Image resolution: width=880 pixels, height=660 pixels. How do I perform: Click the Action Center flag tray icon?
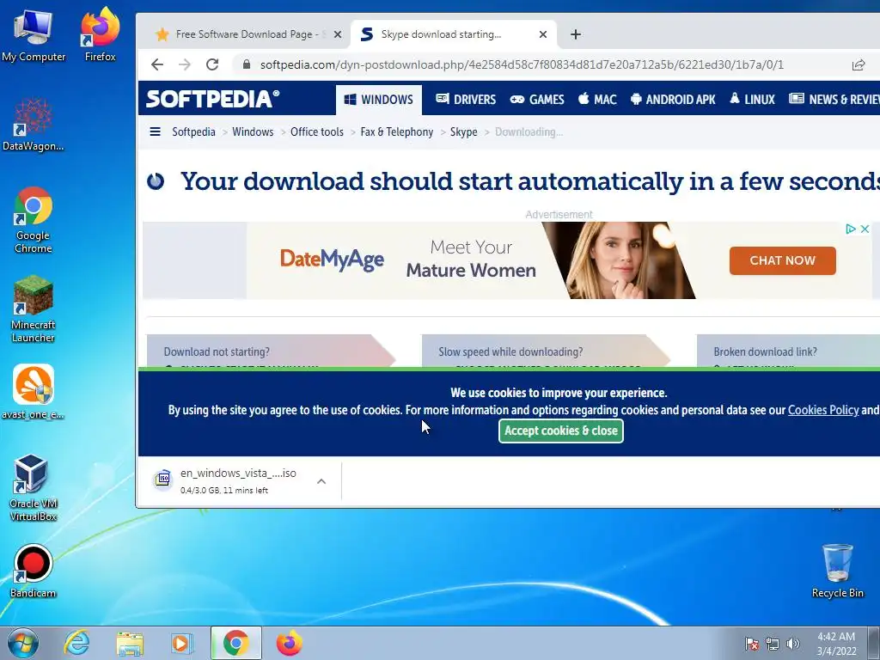click(x=752, y=644)
